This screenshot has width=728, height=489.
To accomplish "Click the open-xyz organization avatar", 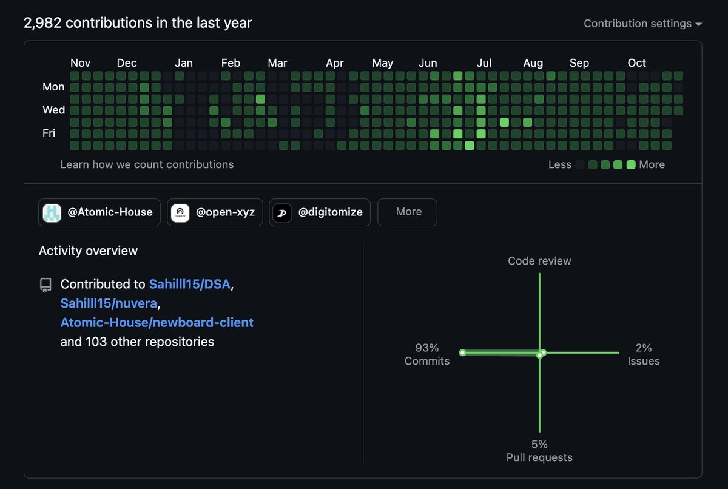I will [x=180, y=212].
